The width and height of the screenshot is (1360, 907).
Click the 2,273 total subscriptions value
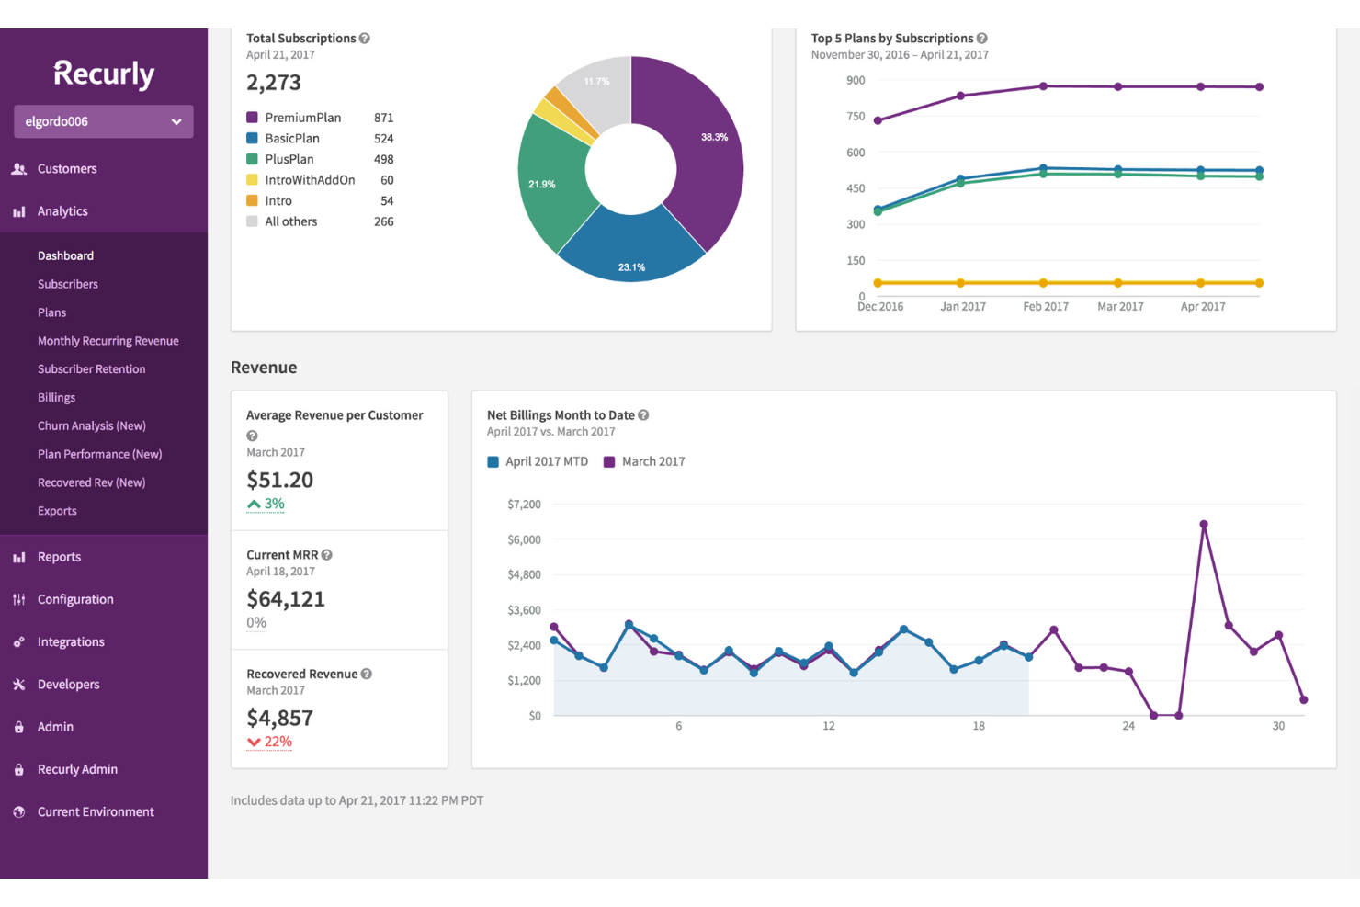[274, 83]
